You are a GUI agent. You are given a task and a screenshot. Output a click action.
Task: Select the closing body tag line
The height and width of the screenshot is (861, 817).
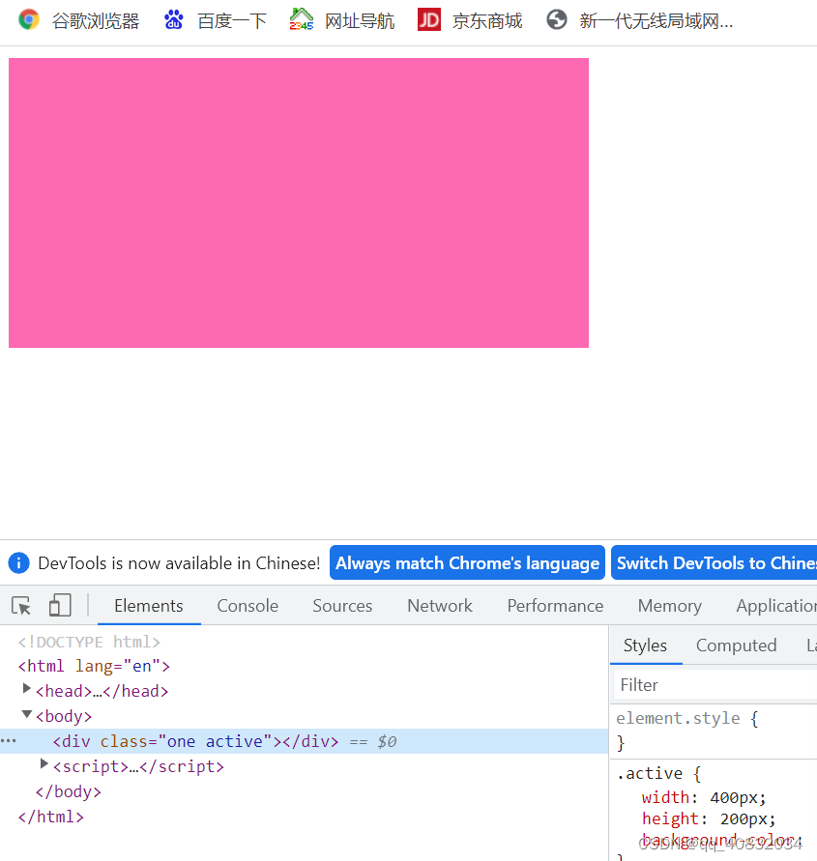(x=69, y=791)
